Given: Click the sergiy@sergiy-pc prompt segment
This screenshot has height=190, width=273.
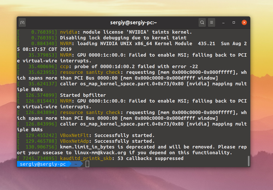Looking at the screenshot, I should coord(43,164).
